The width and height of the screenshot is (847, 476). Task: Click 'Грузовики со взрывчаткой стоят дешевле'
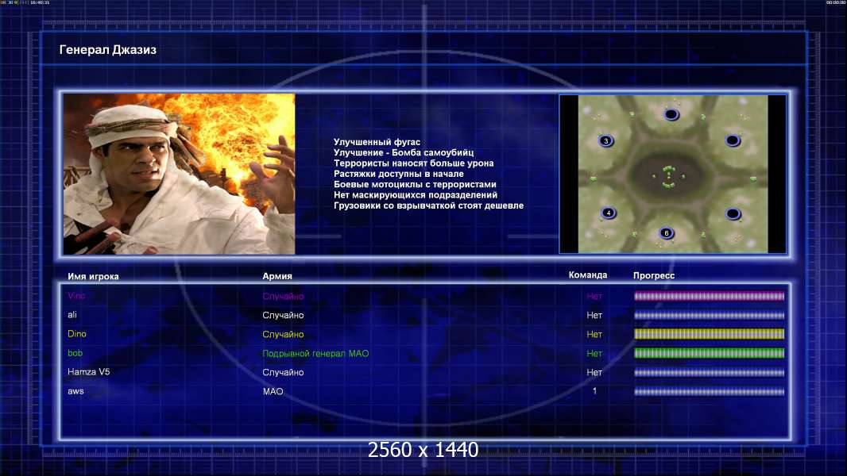pyautogui.click(x=428, y=205)
